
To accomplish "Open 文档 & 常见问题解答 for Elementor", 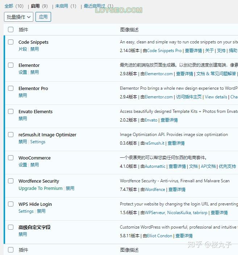I will (216, 74).
